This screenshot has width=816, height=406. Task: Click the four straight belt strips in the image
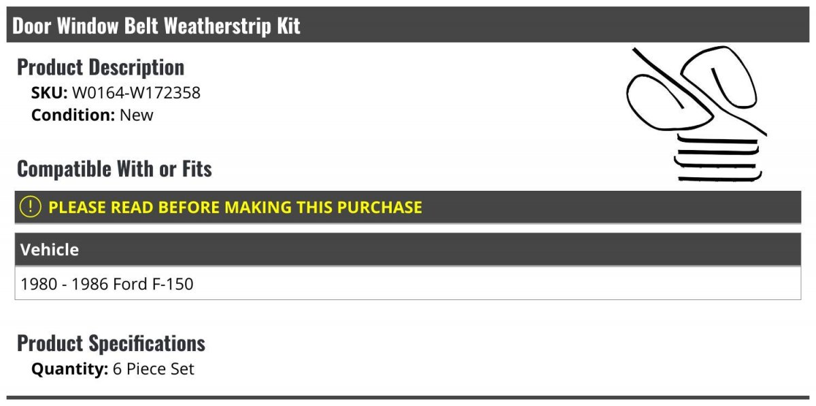click(x=717, y=160)
